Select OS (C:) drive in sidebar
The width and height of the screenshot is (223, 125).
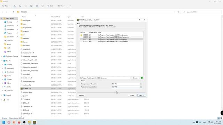[x=9, y=87]
